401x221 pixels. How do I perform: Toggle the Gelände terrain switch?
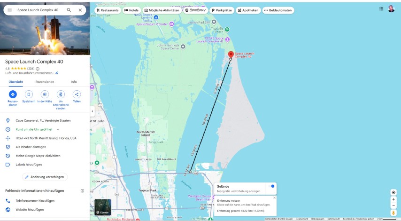tap(271, 186)
